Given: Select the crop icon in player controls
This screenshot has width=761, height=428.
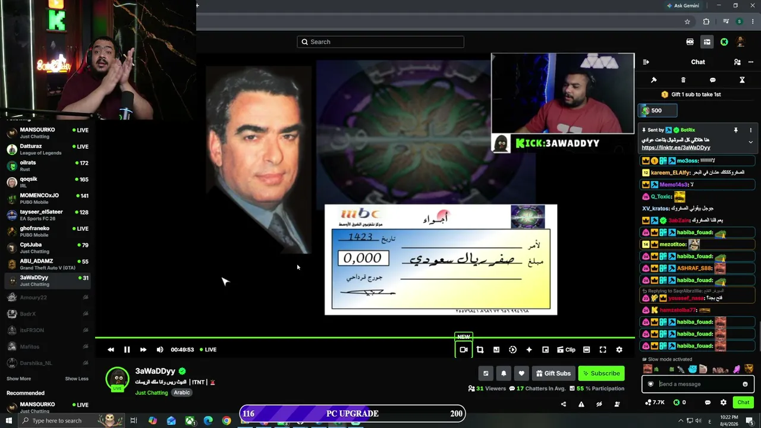Looking at the screenshot, I should (480, 350).
